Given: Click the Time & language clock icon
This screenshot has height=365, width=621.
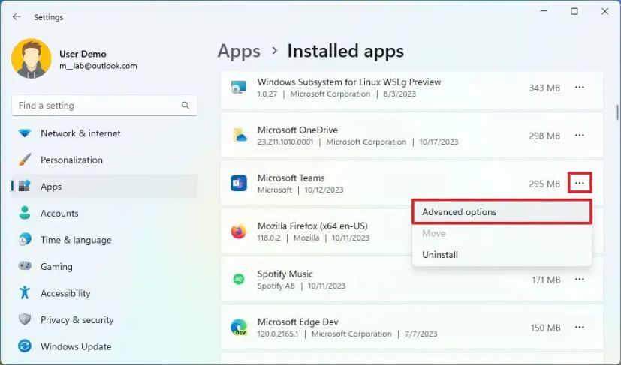Looking at the screenshot, I should (25, 240).
